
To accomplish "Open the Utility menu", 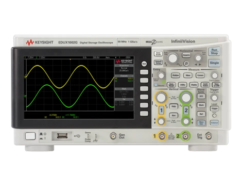I will (183, 85).
